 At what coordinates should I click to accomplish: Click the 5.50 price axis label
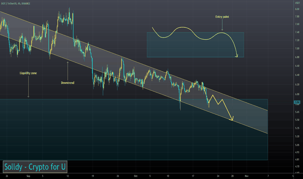[x=297, y=120]
